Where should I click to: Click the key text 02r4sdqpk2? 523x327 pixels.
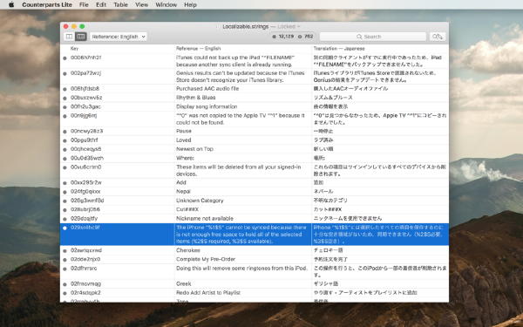coord(85,293)
